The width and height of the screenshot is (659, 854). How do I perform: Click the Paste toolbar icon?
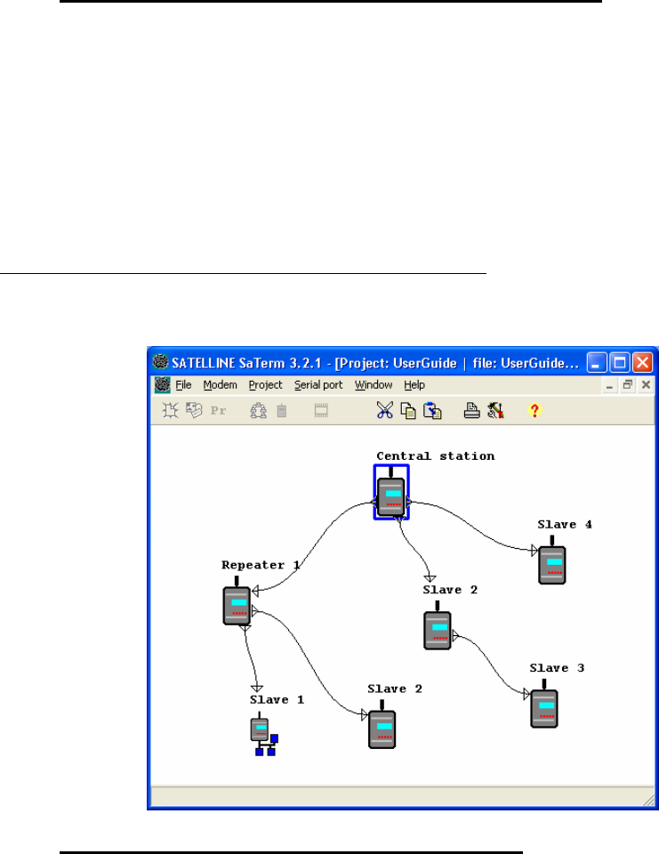click(x=432, y=410)
